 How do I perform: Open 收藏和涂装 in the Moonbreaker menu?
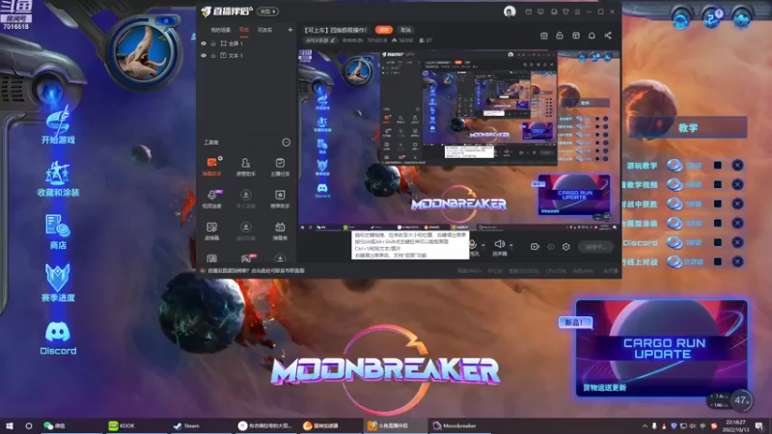(x=58, y=178)
